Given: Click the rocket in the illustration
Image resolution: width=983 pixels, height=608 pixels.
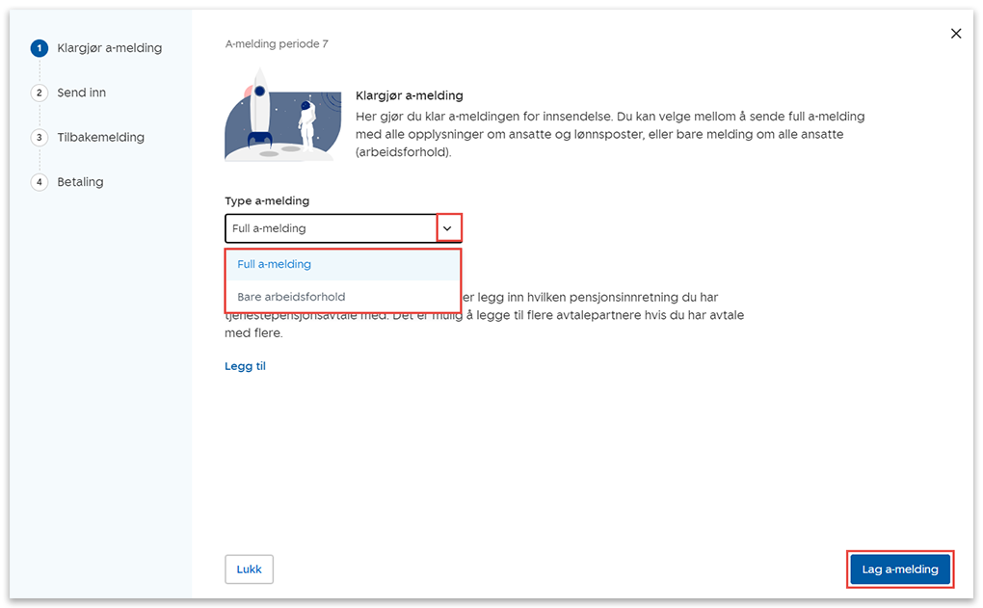Looking at the screenshot, I should coord(260,106).
